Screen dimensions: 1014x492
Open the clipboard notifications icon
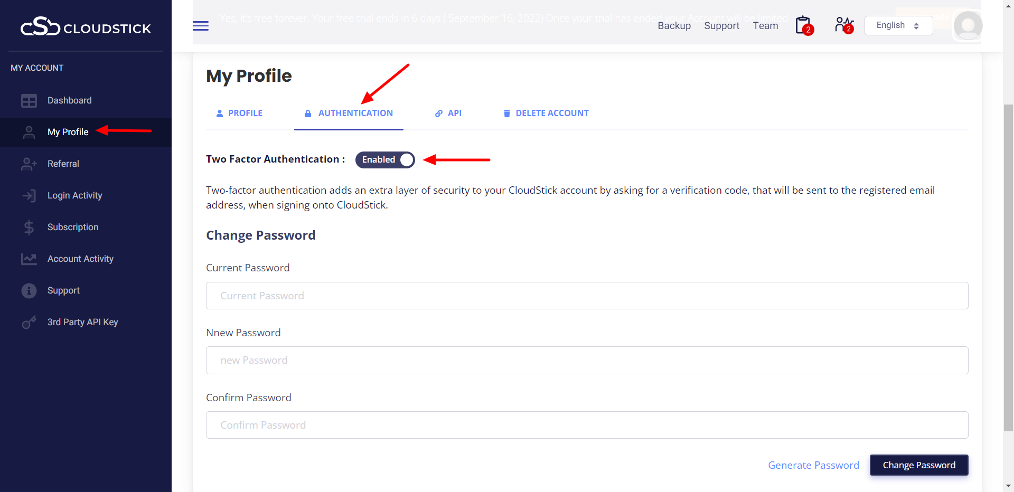(804, 25)
